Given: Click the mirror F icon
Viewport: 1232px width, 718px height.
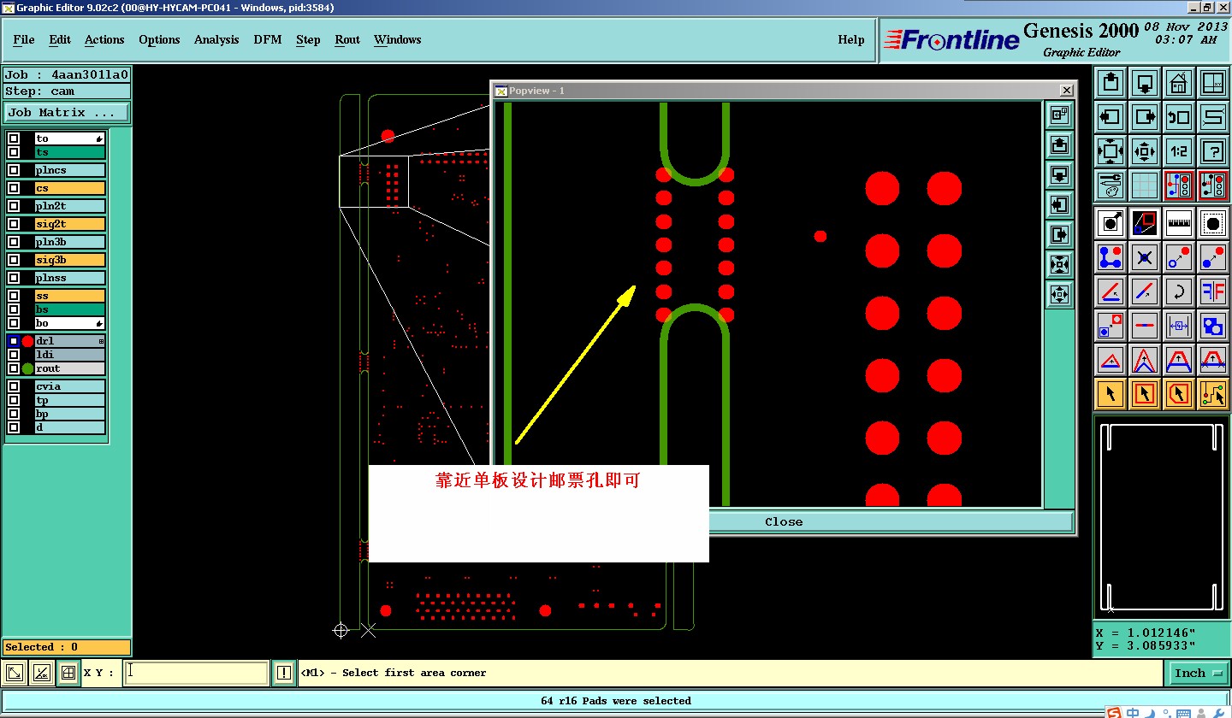Looking at the screenshot, I should [1212, 291].
